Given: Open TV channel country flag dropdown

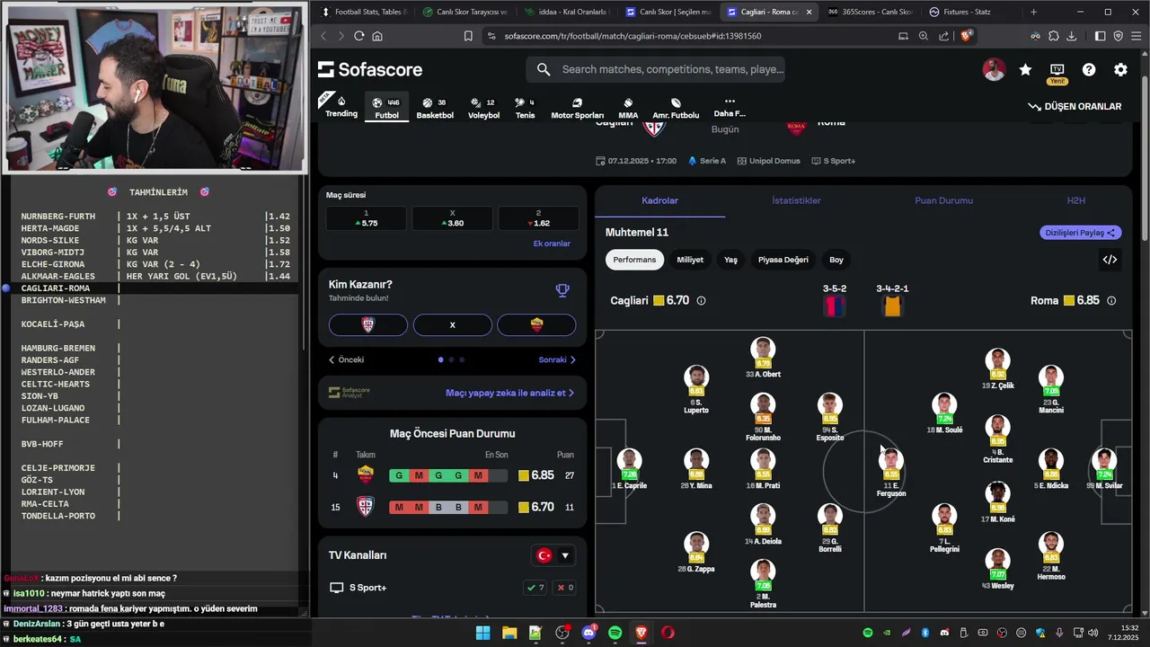Looking at the screenshot, I should [554, 555].
